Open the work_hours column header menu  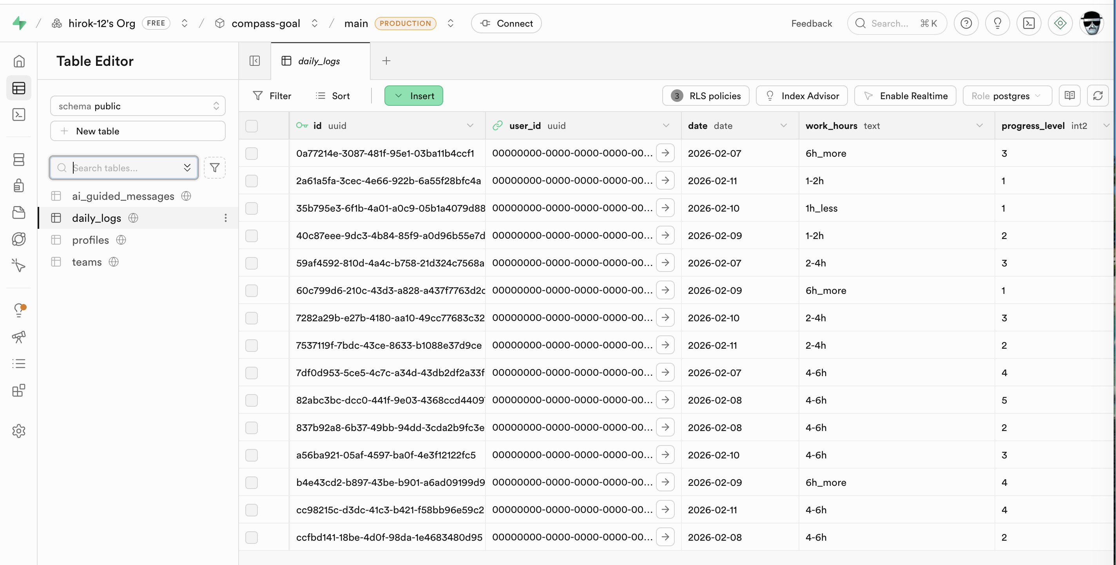[979, 126]
